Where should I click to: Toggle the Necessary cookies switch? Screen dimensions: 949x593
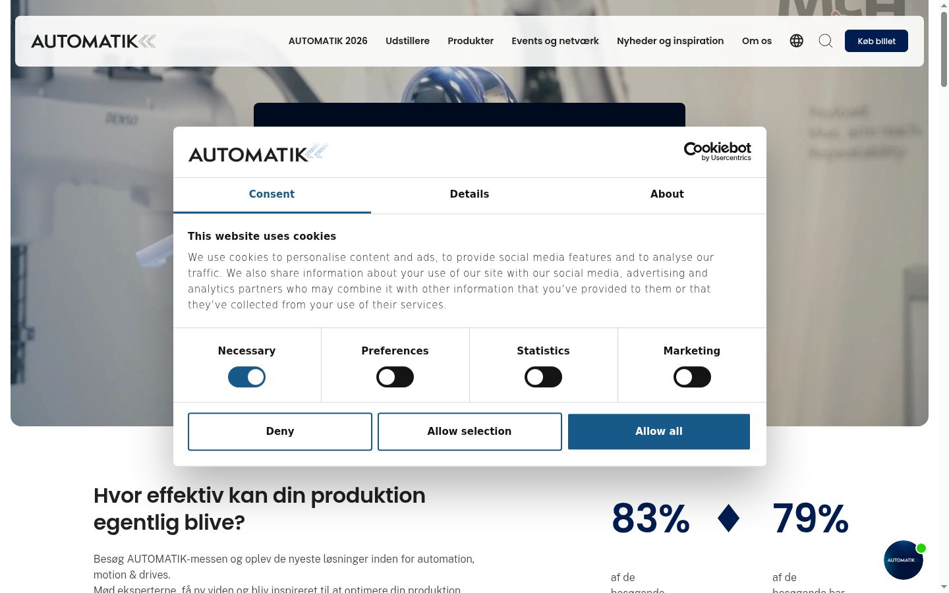(x=246, y=377)
